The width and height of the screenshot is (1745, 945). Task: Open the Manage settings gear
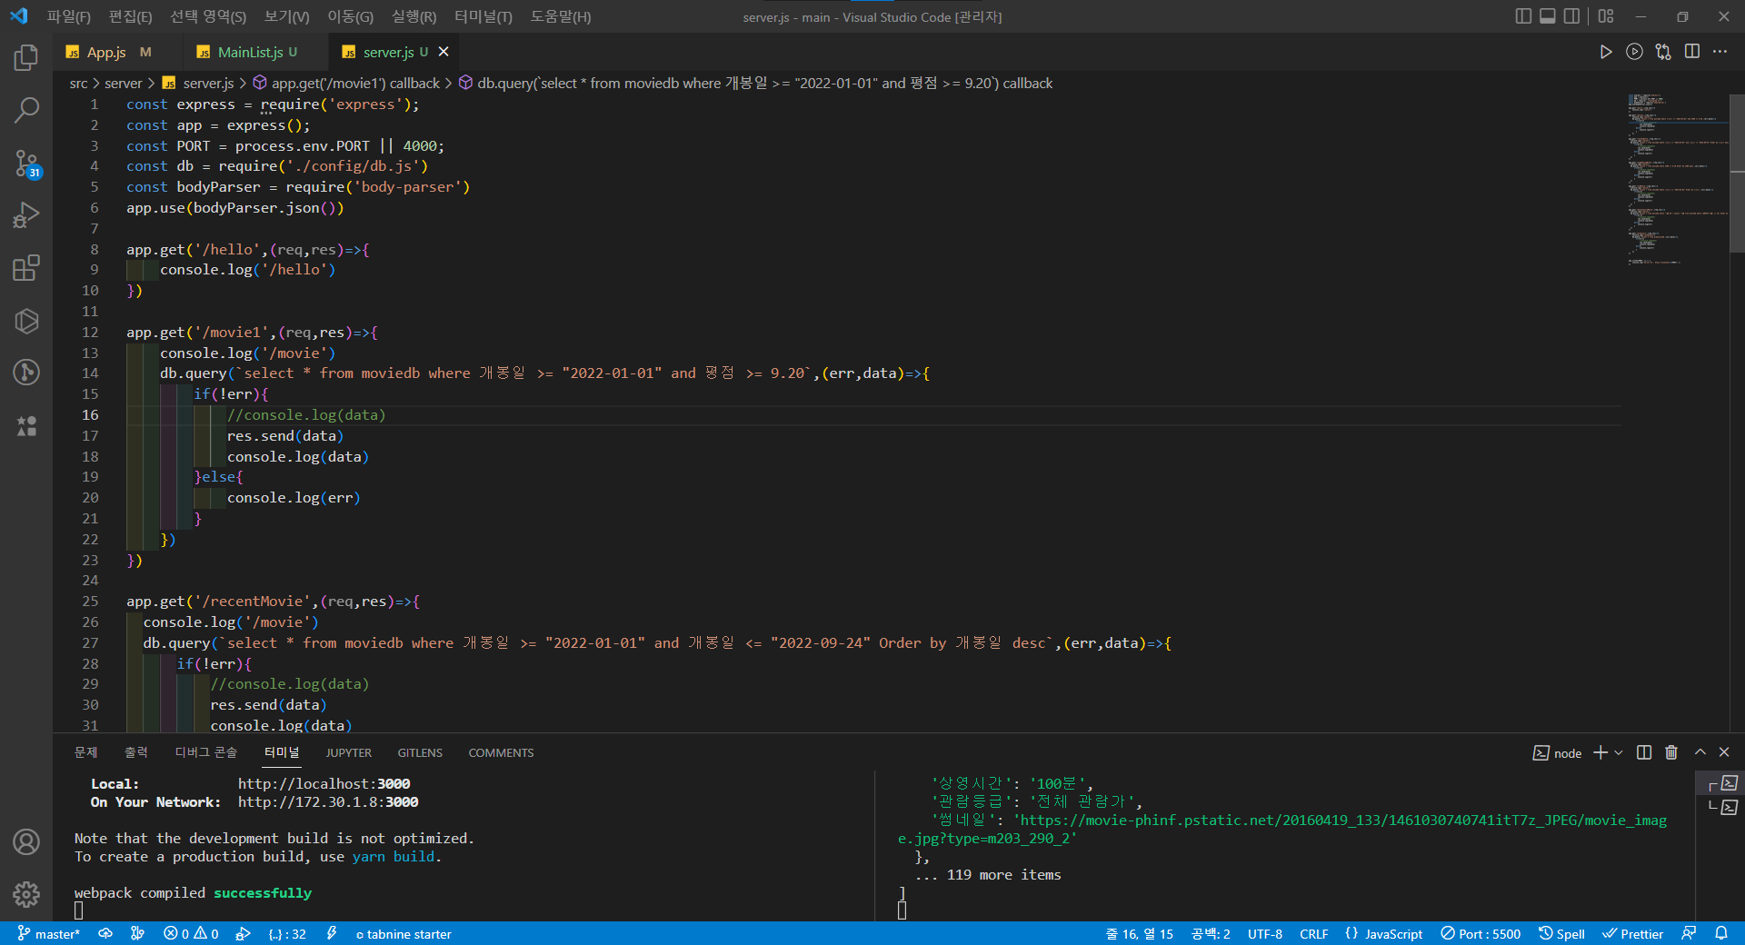(x=26, y=894)
